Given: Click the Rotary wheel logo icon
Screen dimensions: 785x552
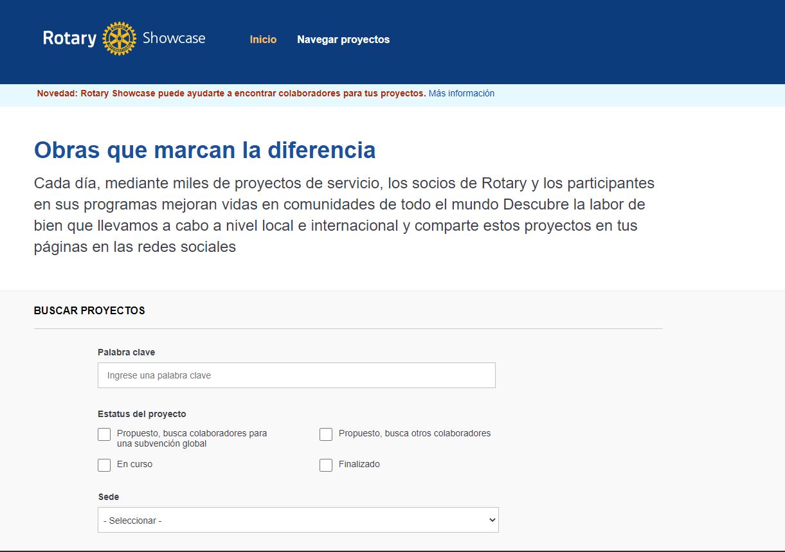Looking at the screenshot, I should 120,39.
